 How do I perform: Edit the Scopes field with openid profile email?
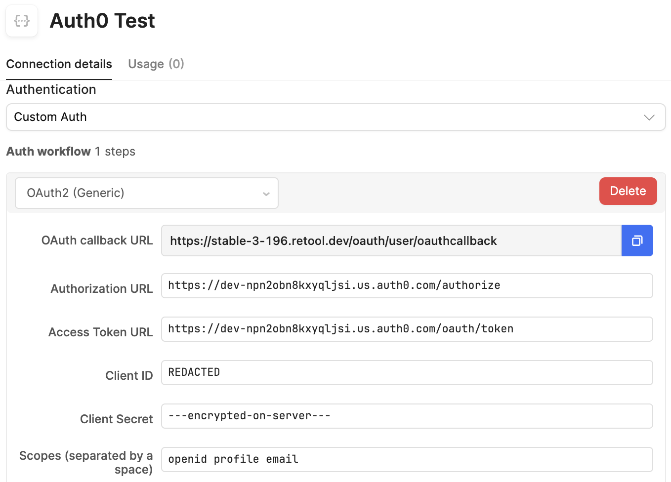[x=407, y=459]
